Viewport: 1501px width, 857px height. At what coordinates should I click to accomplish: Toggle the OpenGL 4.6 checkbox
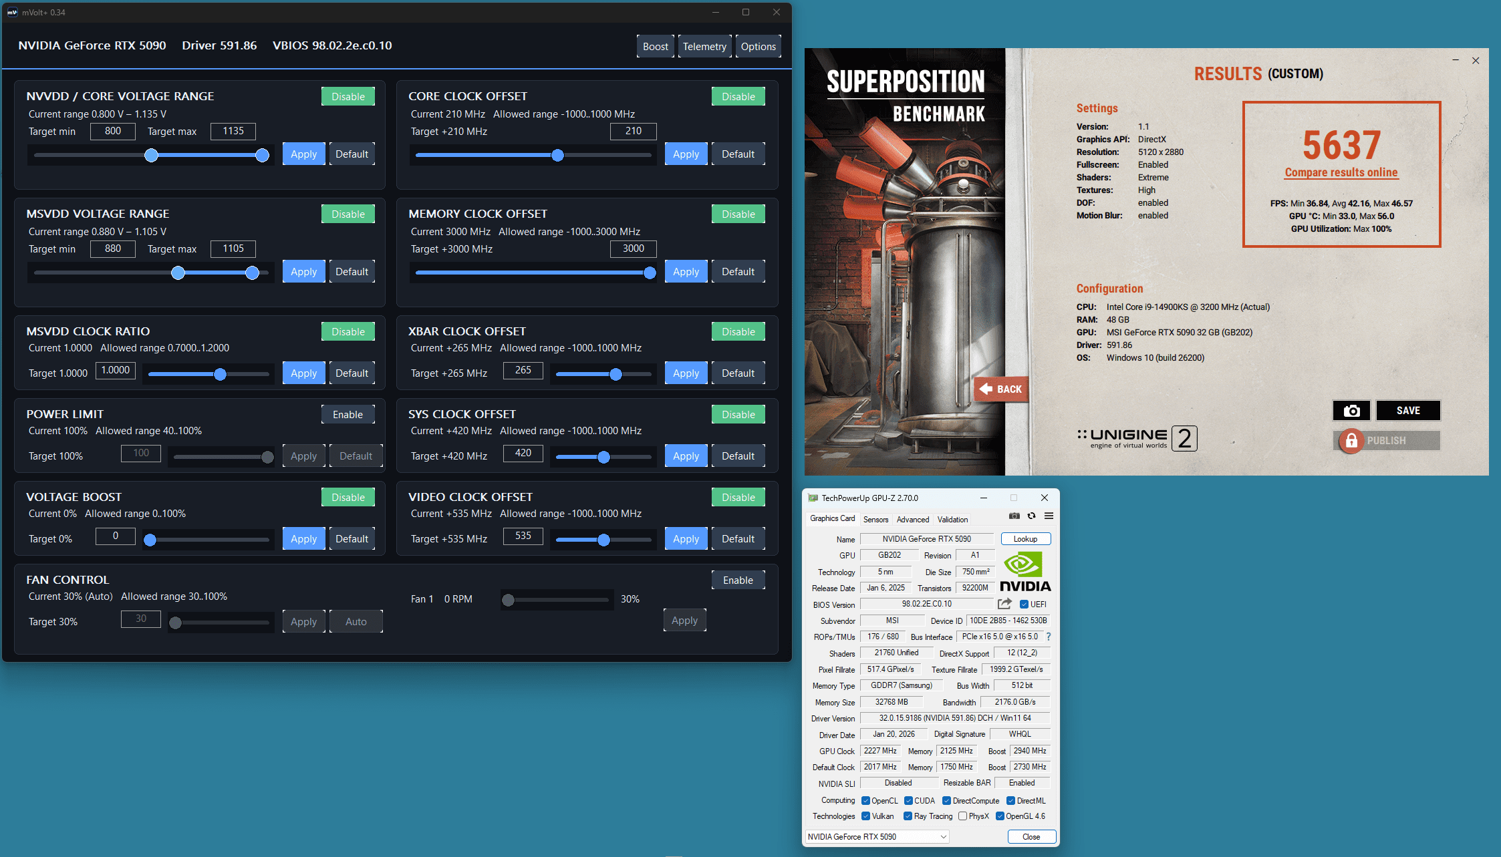click(x=1000, y=816)
